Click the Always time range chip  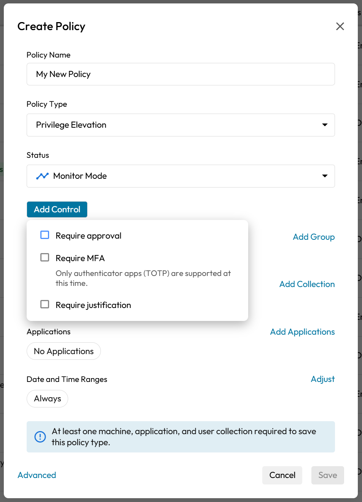[47, 399]
